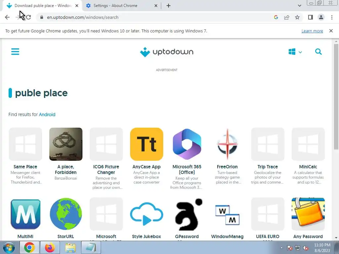This screenshot has width=339, height=254.
Task: Open the Uptodown hamburger menu
Action: click(15, 52)
